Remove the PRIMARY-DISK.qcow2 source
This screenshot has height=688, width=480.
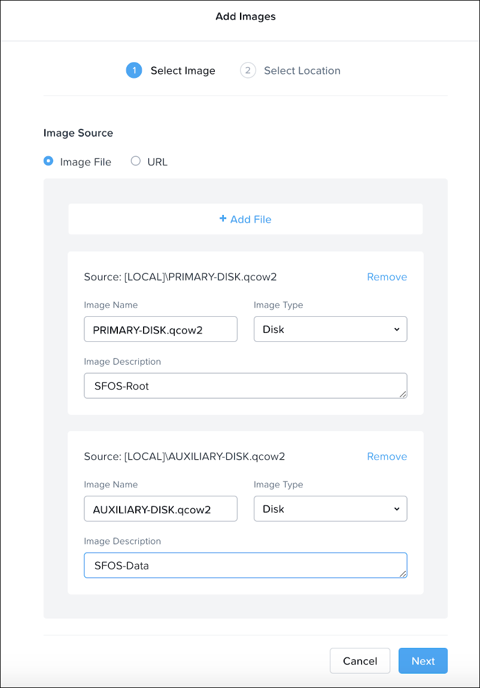387,277
